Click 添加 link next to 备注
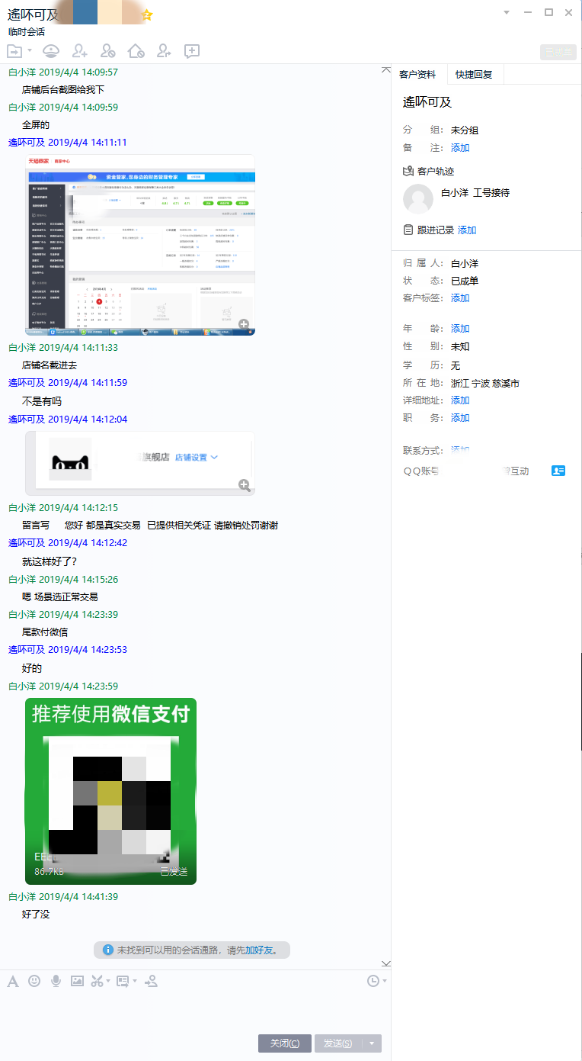The image size is (582, 1061). click(x=460, y=148)
